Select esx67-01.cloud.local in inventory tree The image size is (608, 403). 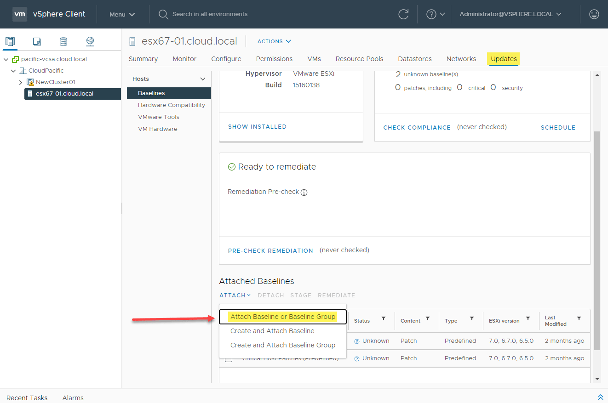73,94
